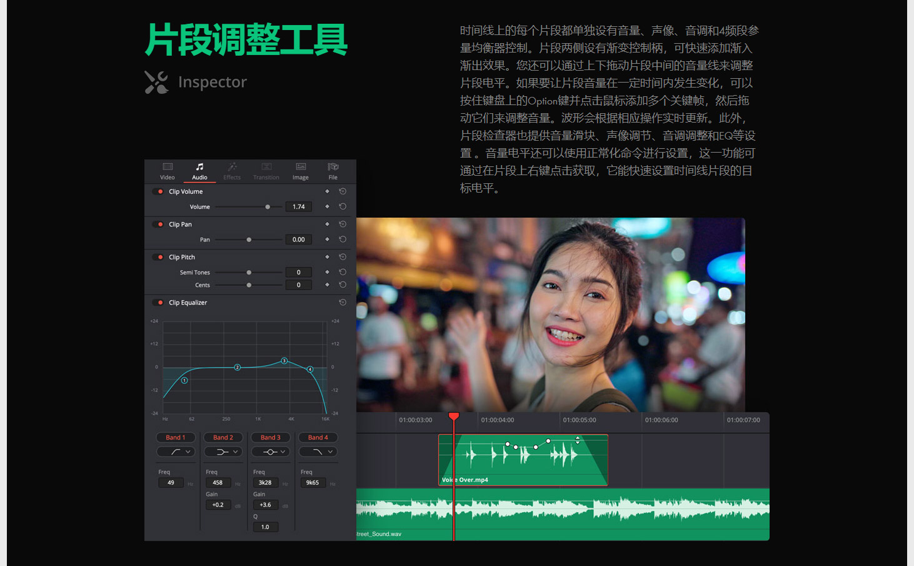Screen dimensions: 914x566
Task: Click the Pan keyframe diamond
Action: (327, 240)
